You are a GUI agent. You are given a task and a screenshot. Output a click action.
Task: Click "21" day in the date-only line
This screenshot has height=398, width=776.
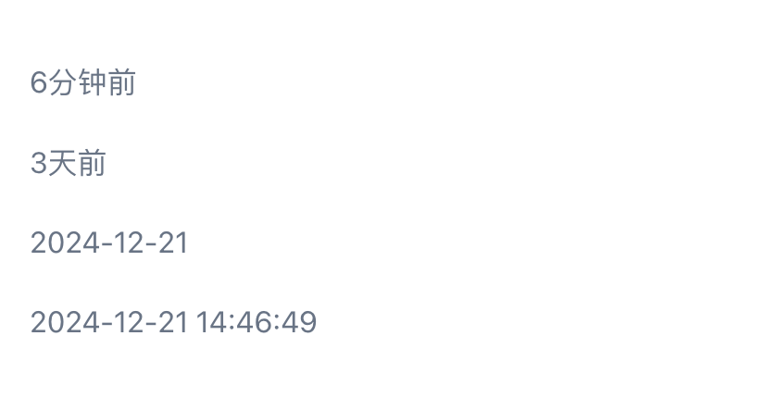point(173,243)
